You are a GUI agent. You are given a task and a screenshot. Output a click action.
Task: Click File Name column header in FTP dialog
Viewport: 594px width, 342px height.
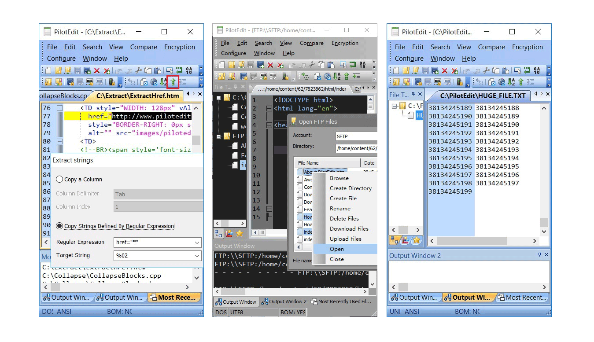327,163
